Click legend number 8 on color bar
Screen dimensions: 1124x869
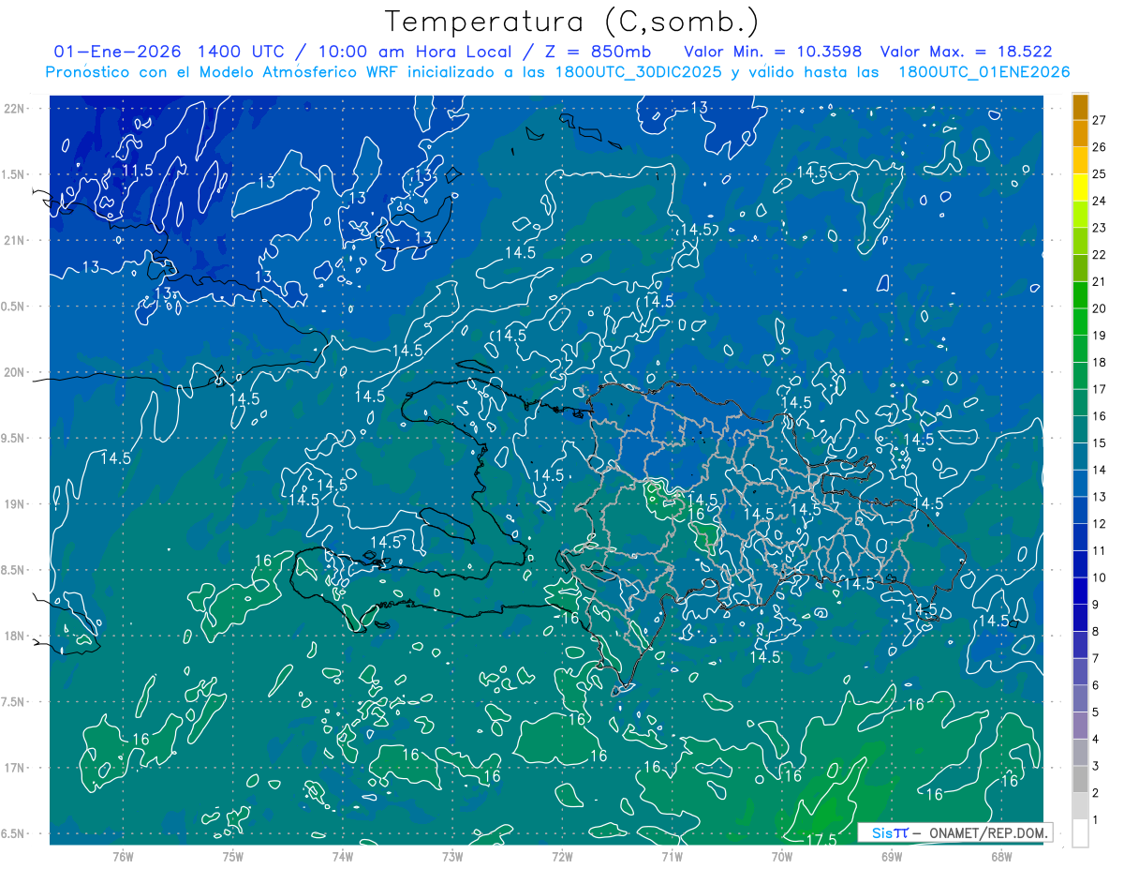[1095, 632]
